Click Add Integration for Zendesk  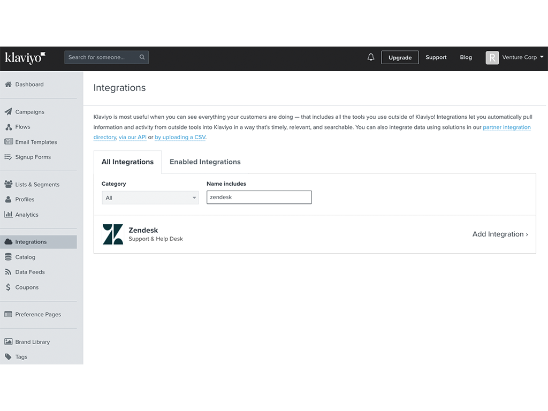click(x=500, y=234)
